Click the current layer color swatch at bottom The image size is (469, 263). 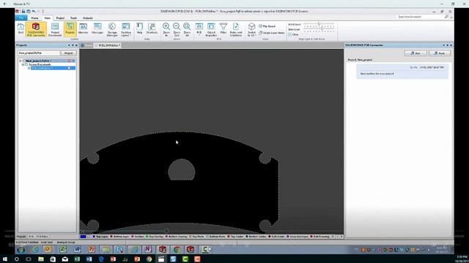tap(83, 237)
